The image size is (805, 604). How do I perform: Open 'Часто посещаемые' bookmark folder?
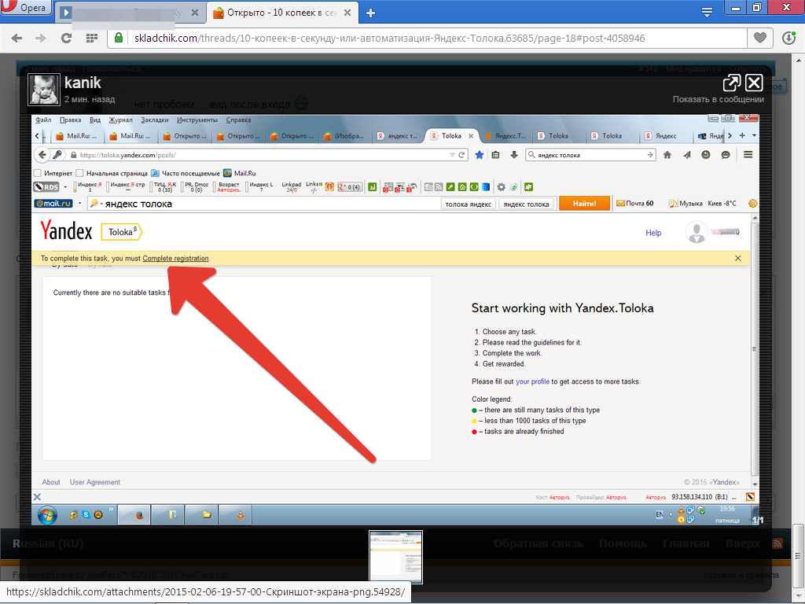(x=186, y=173)
